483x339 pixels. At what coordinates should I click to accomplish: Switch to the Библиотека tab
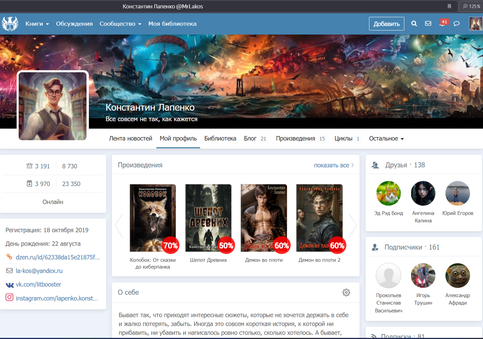(220, 139)
